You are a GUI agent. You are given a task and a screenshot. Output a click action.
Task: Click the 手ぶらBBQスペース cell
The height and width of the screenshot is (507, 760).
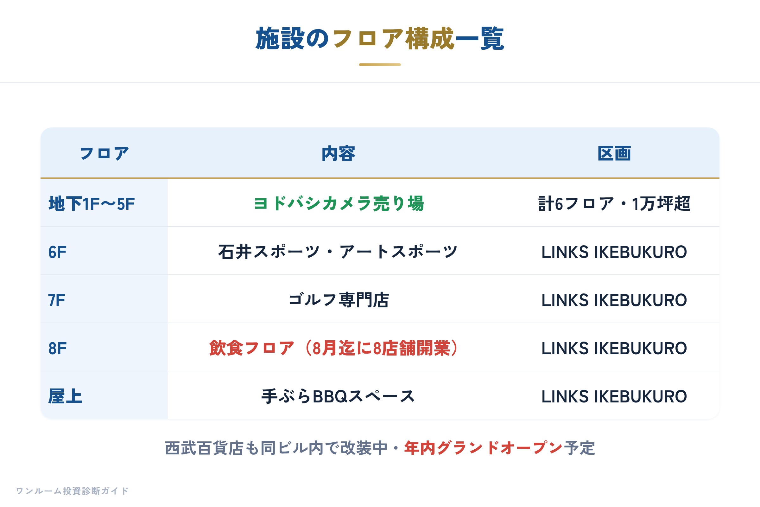click(338, 396)
